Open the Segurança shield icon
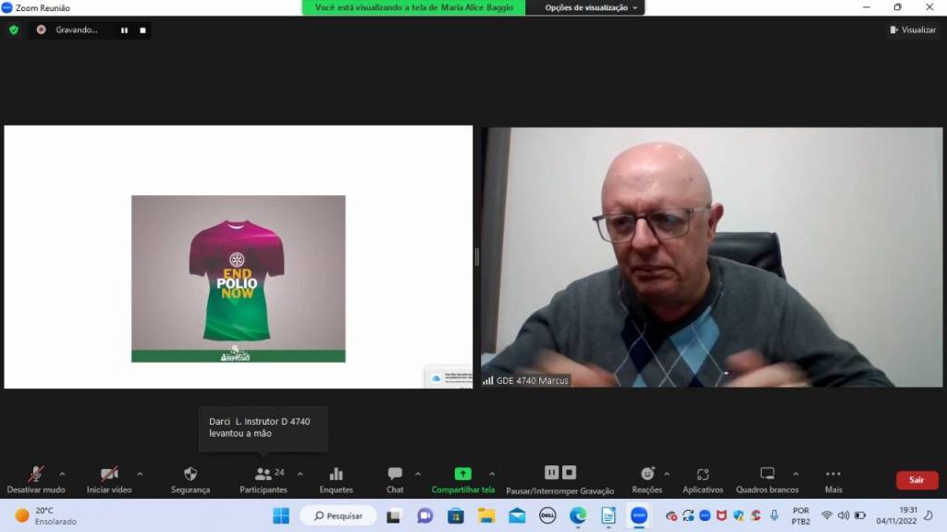This screenshot has width=947, height=532. tap(191, 474)
